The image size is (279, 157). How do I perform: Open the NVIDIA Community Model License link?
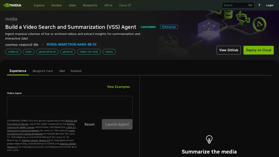coord(41,125)
